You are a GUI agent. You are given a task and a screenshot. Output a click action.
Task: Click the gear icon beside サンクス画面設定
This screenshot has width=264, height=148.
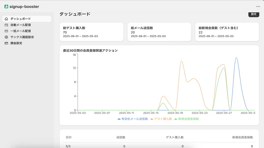tap(6, 37)
